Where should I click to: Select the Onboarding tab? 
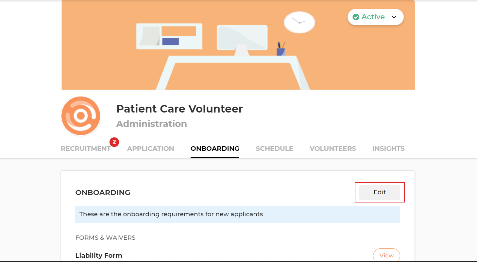[x=215, y=148]
